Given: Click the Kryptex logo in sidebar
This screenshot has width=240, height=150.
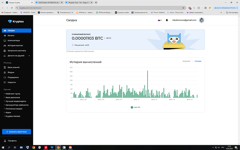Looking at the screenshot, I should (x=16, y=22).
